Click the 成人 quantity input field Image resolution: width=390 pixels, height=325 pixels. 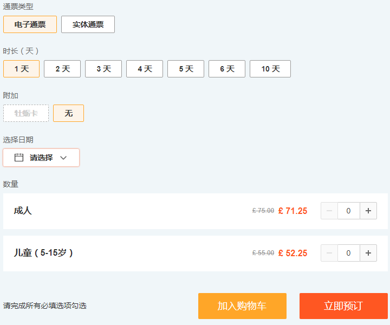click(x=348, y=211)
